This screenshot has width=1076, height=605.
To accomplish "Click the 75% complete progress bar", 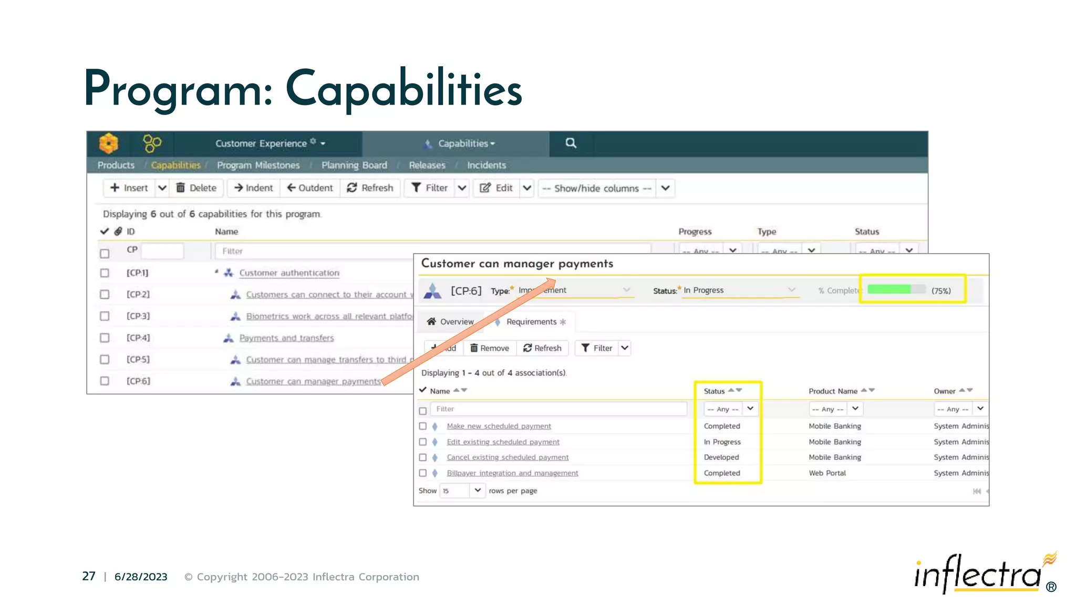I will pyautogui.click(x=896, y=289).
